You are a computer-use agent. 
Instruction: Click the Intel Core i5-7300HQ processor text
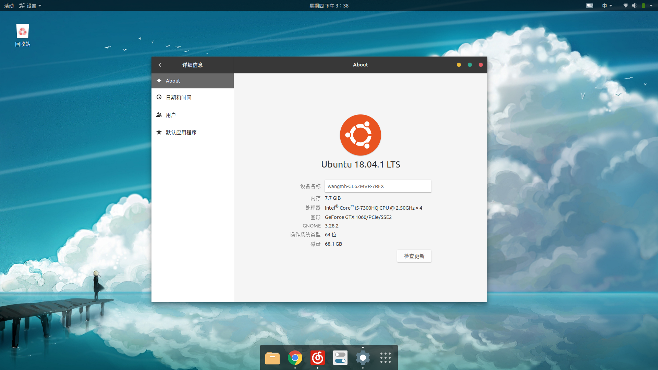coord(374,208)
